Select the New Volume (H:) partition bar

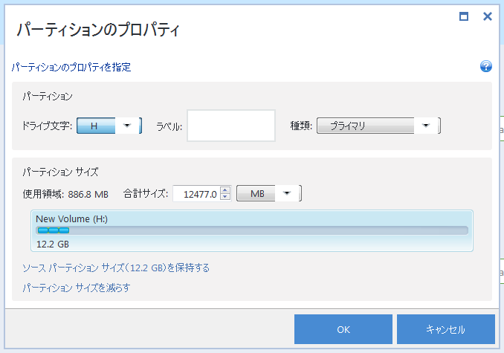(252, 230)
